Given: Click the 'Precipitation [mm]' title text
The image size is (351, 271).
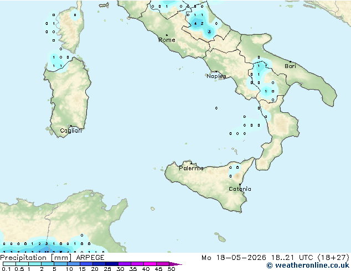Looking at the screenshot, I should [36, 258].
